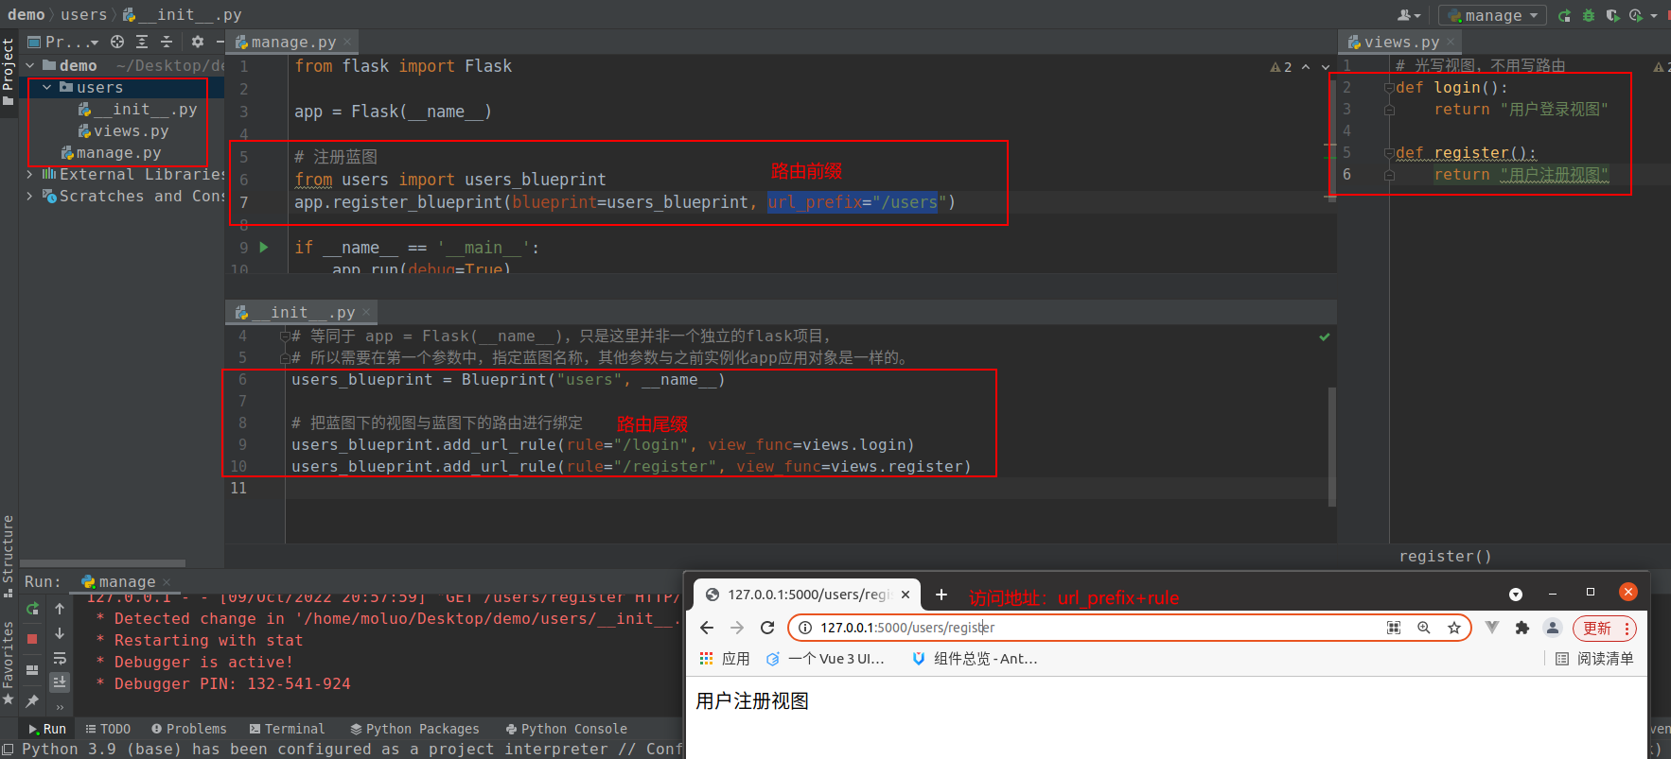Toggle tool window bars at status corner

(x=8, y=750)
